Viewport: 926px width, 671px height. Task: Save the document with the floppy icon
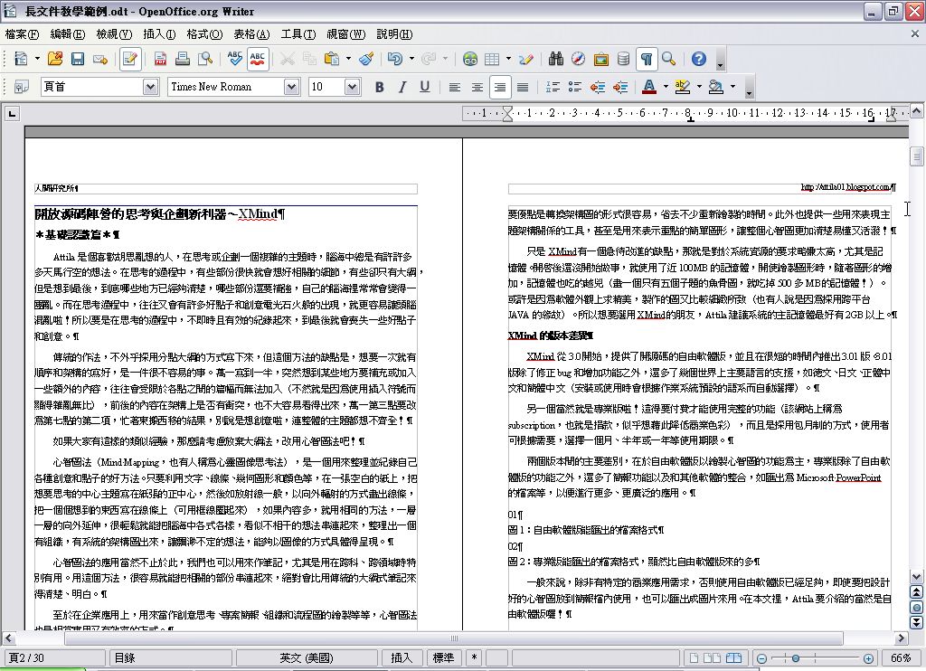coord(78,59)
